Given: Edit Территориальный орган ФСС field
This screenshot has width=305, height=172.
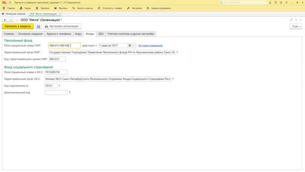Looking at the screenshot, I should click(108, 79).
